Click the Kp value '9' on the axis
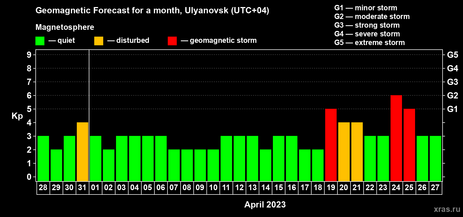The image size is (463, 217). tap(29, 55)
